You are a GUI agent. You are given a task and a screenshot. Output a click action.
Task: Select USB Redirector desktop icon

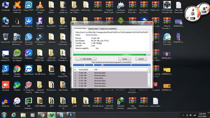coord(29,103)
